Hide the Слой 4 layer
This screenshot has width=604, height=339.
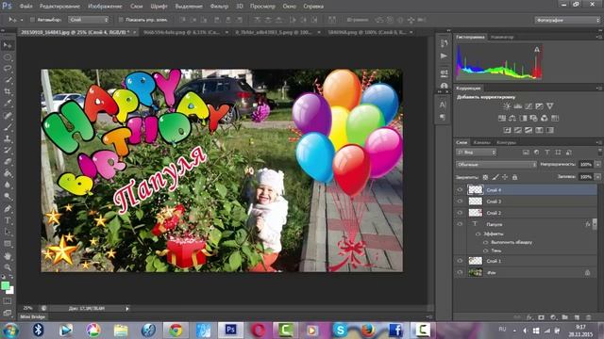[x=460, y=190]
